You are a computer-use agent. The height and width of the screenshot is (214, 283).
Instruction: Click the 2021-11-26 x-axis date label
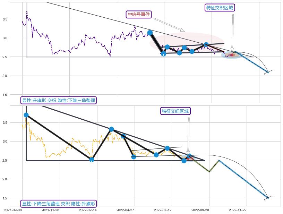point(51,210)
